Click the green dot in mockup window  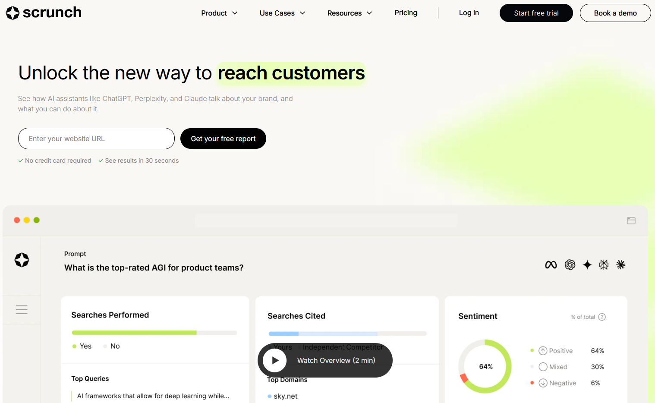click(x=37, y=220)
